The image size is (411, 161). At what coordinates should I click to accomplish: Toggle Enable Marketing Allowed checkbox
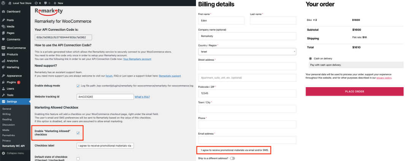pyautogui.click(x=78, y=133)
